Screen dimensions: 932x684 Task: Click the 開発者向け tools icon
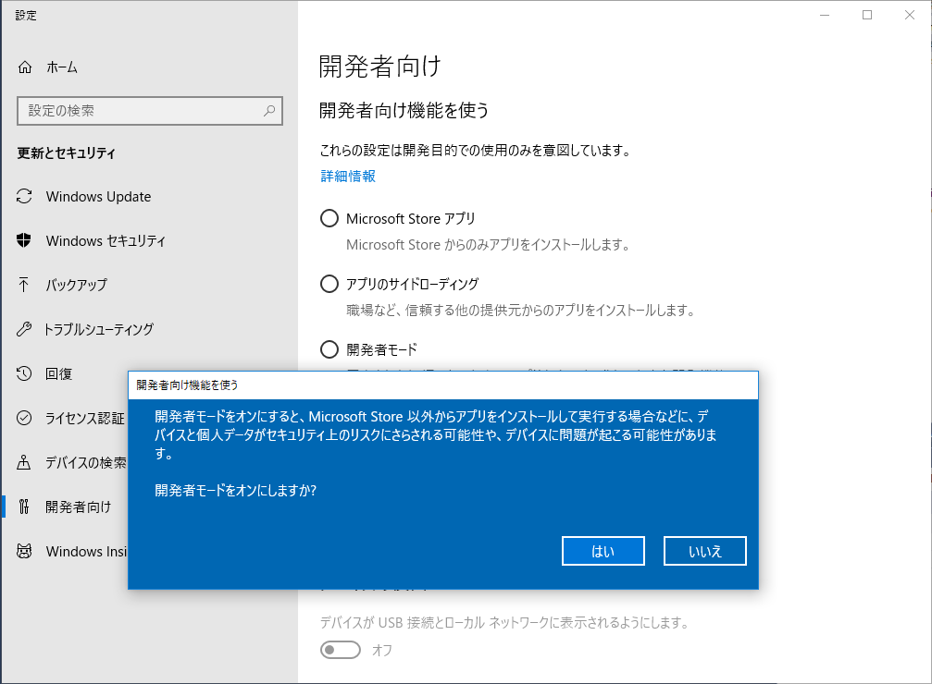tap(24, 507)
